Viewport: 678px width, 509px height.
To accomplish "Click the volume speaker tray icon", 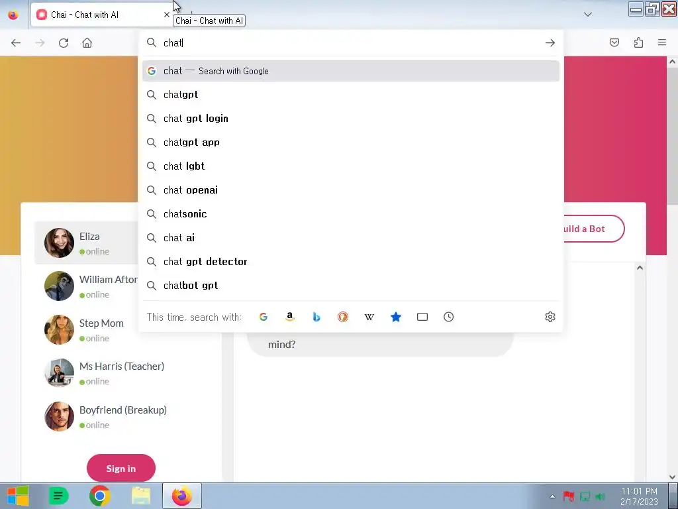I will click(x=600, y=496).
